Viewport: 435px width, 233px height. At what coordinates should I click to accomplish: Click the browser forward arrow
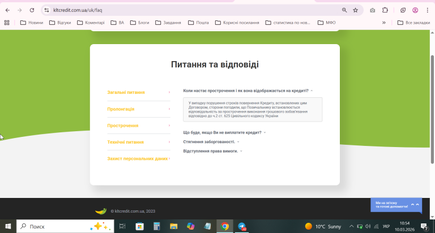coord(19,10)
